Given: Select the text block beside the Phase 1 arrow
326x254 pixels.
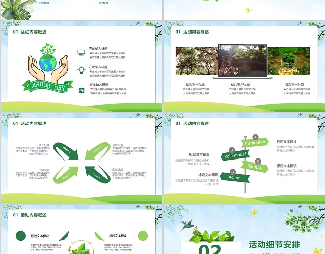Looking at the screenshot, I should tap(33, 149).
